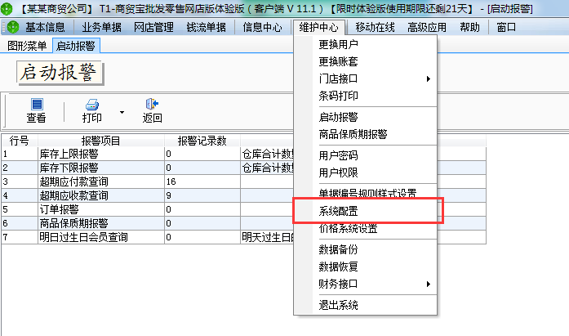Viewport: 569px width, 336px height.
Task: Click the 明天过生日 description cell
Action: click(268, 237)
